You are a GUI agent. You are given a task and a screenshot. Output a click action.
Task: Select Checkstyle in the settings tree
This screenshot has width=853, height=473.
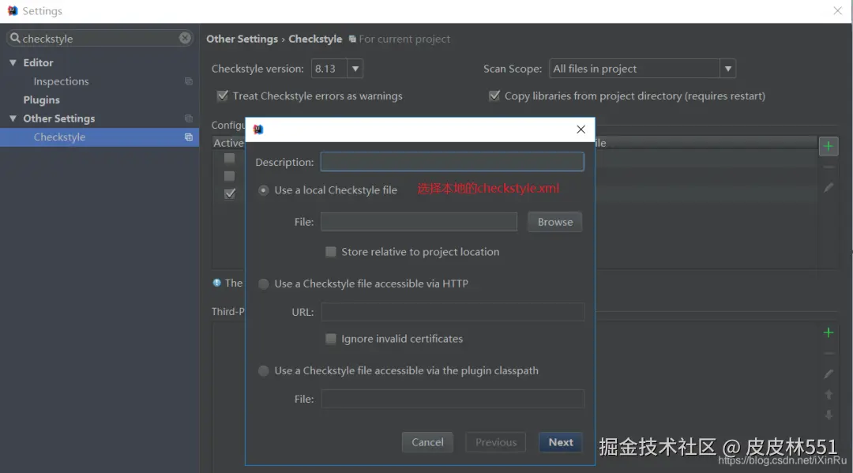point(59,137)
